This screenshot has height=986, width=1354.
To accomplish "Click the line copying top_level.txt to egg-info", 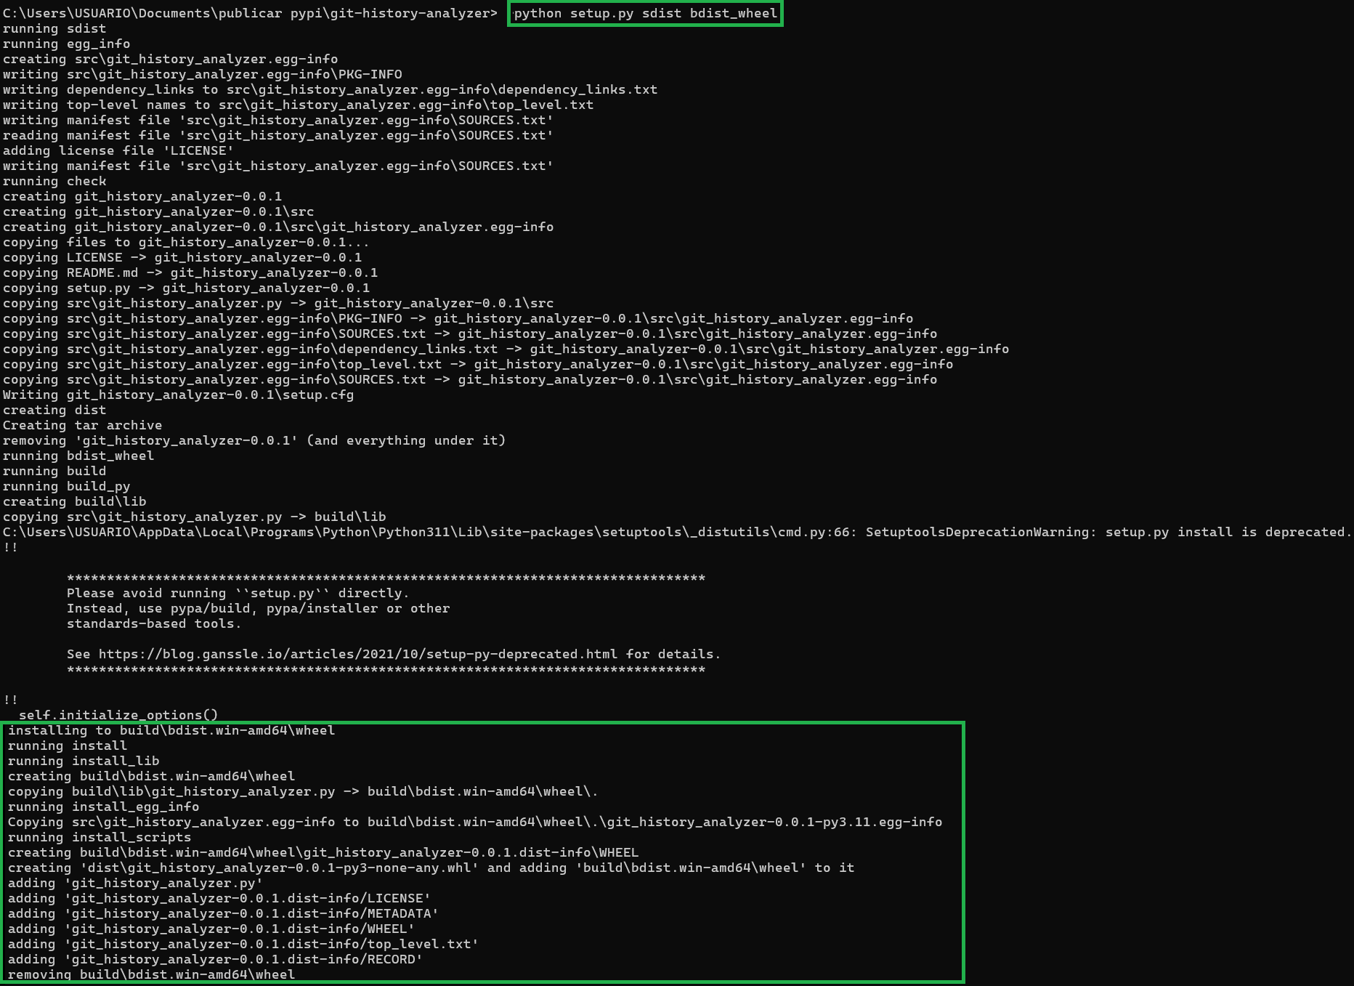I will [478, 364].
